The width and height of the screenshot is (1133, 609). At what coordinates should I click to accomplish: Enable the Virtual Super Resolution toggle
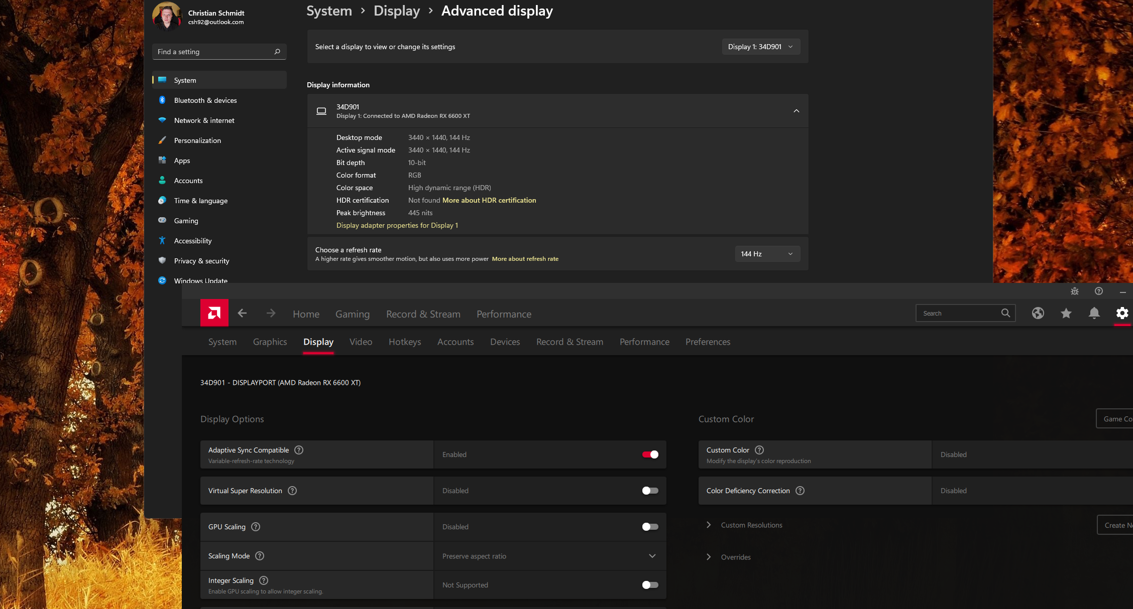point(650,491)
